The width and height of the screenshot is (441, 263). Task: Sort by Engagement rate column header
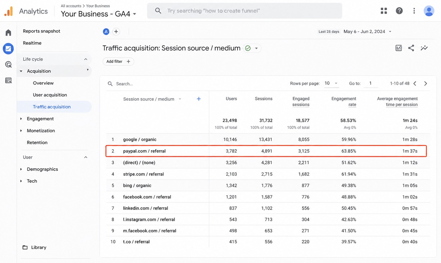click(344, 102)
